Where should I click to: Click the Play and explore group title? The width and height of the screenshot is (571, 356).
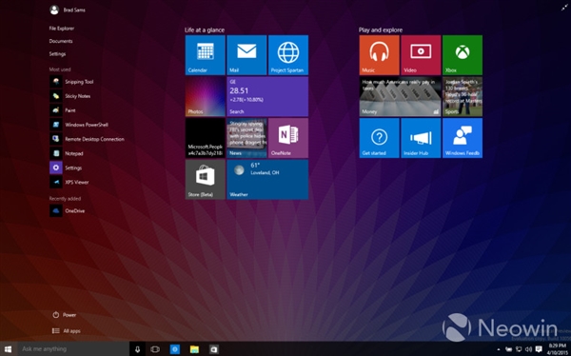[x=381, y=30]
